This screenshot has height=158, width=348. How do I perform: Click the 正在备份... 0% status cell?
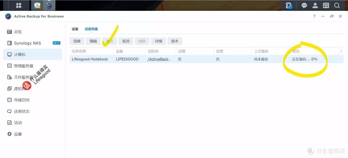click(304, 59)
